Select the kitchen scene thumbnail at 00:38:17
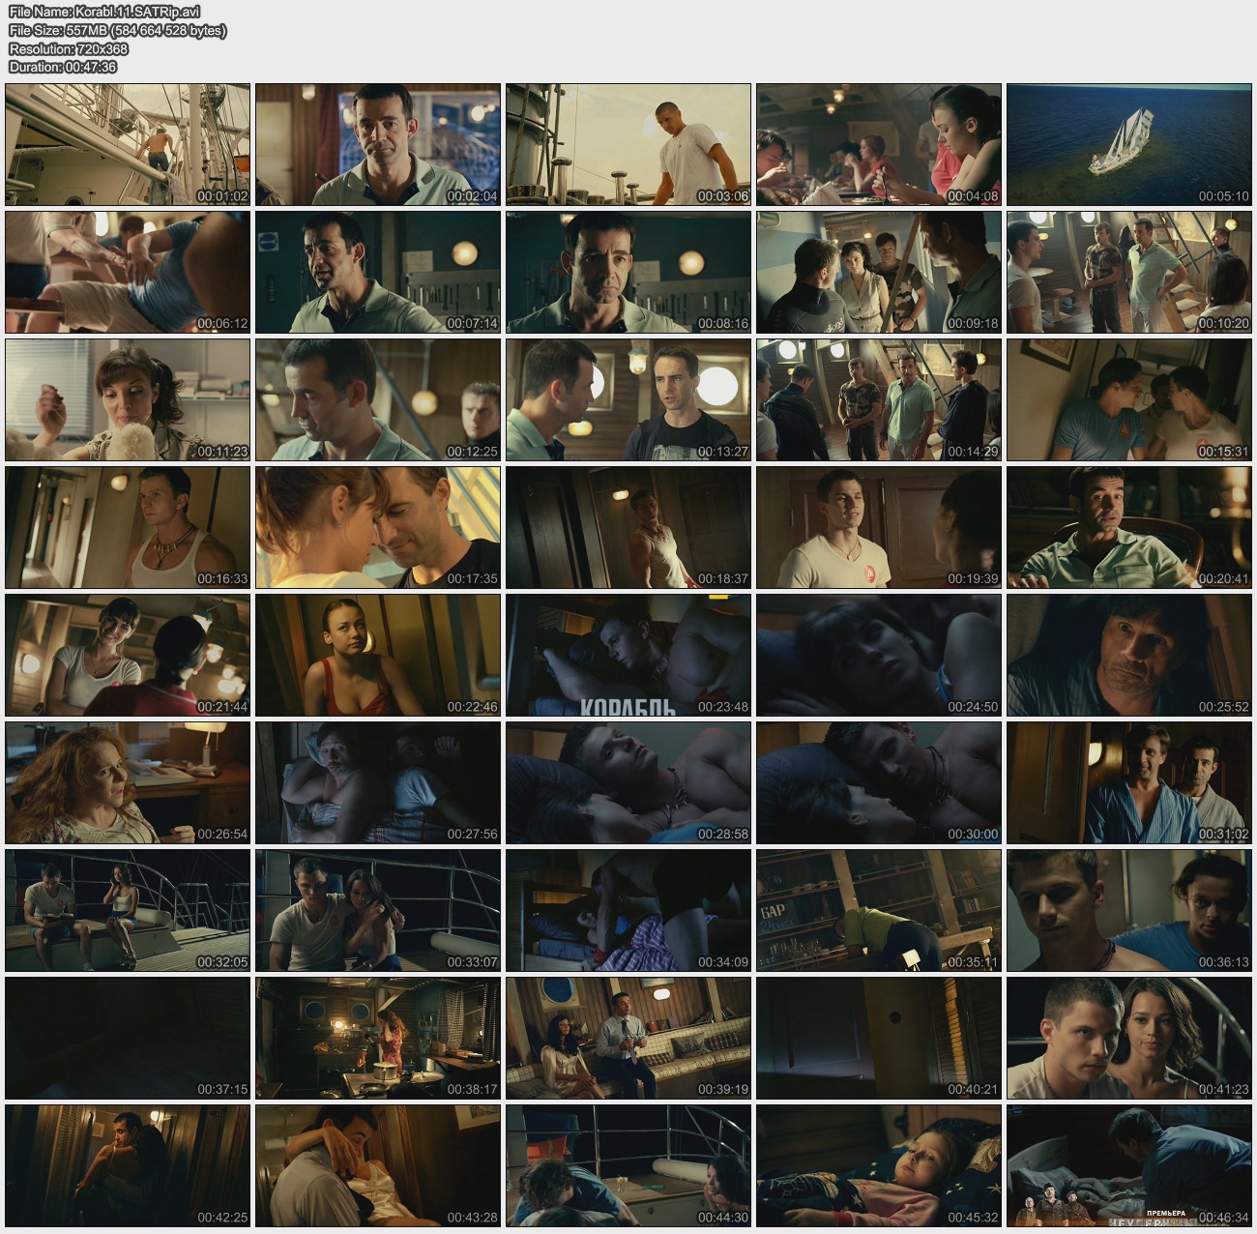Viewport: 1257px width, 1234px height. pyautogui.click(x=378, y=1038)
